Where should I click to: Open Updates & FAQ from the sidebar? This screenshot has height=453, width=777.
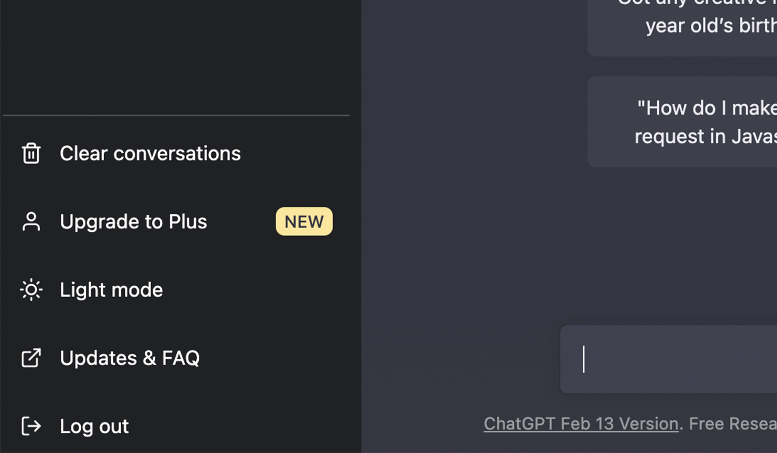click(129, 358)
